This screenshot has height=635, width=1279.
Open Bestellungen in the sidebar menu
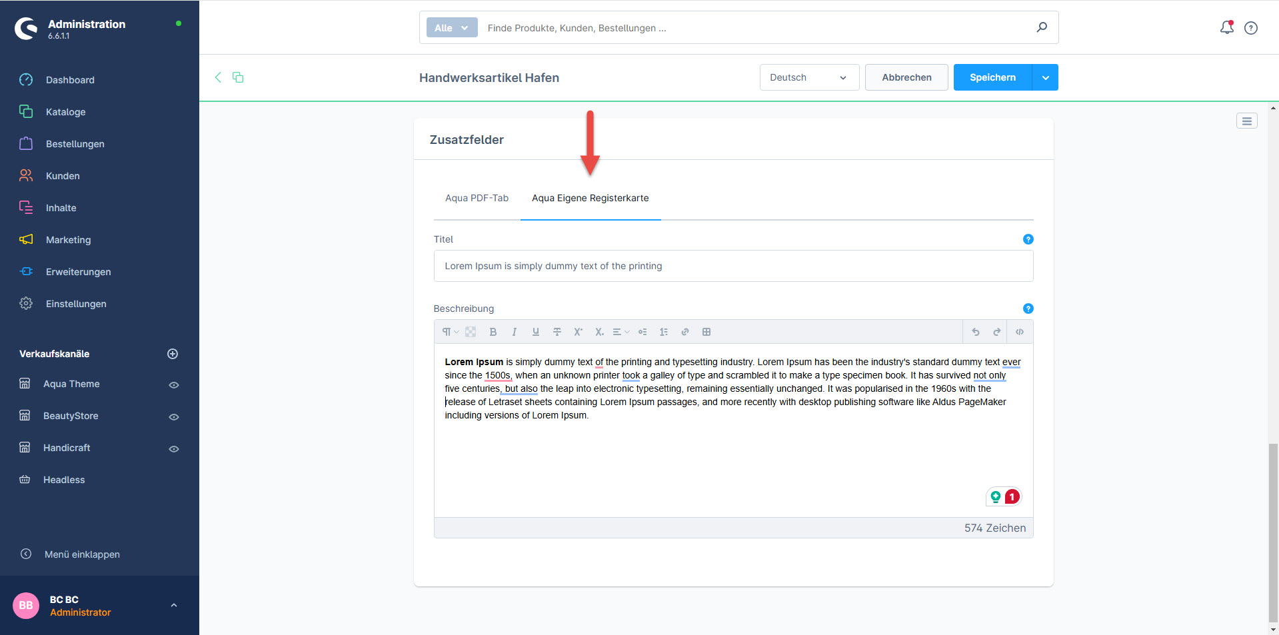75,144
